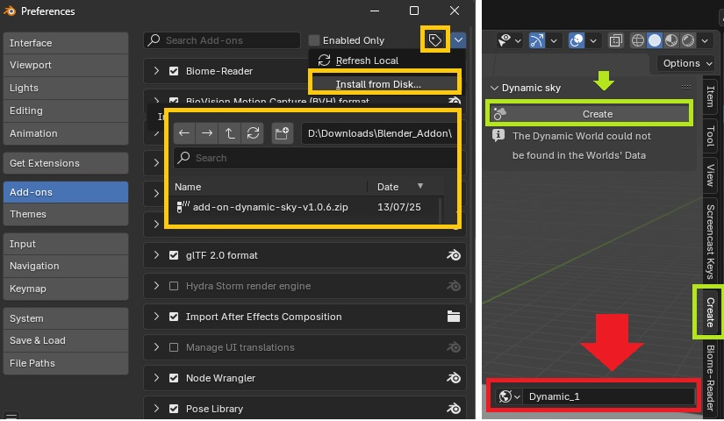Image resolution: width=724 pixels, height=421 pixels.
Task: Expand Hydra Storm render engine details
Action: pos(156,286)
